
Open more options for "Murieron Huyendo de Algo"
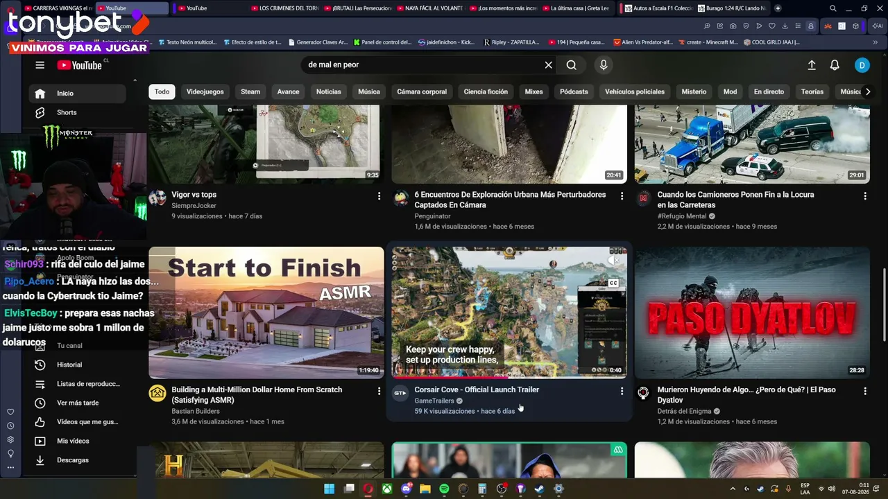pos(864,391)
